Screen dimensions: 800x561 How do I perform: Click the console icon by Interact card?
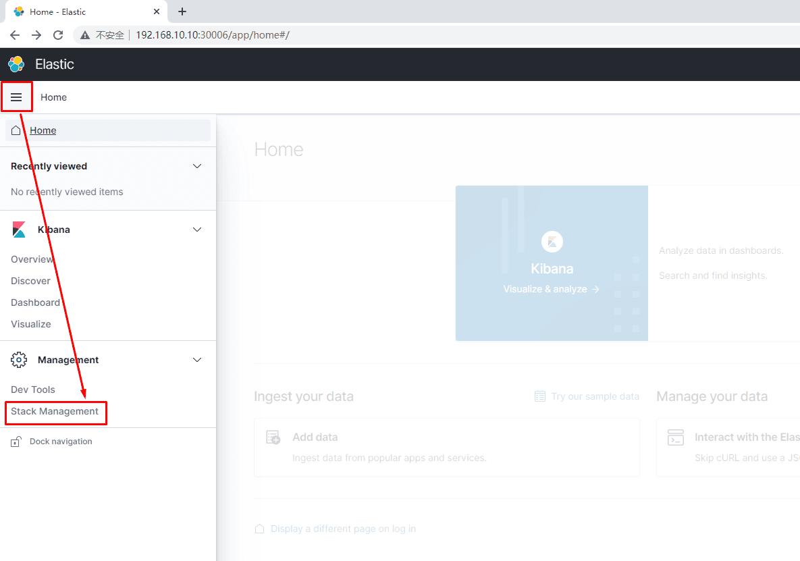pyautogui.click(x=676, y=437)
